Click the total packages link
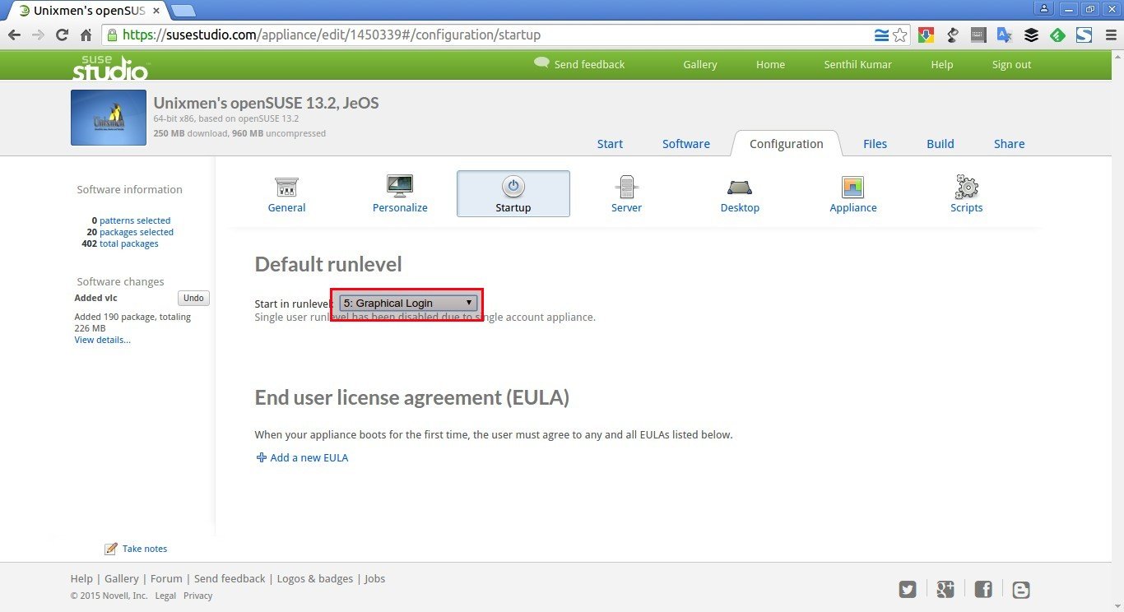The height and width of the screenshot is (612, 1124). click(x=129, y=243)
